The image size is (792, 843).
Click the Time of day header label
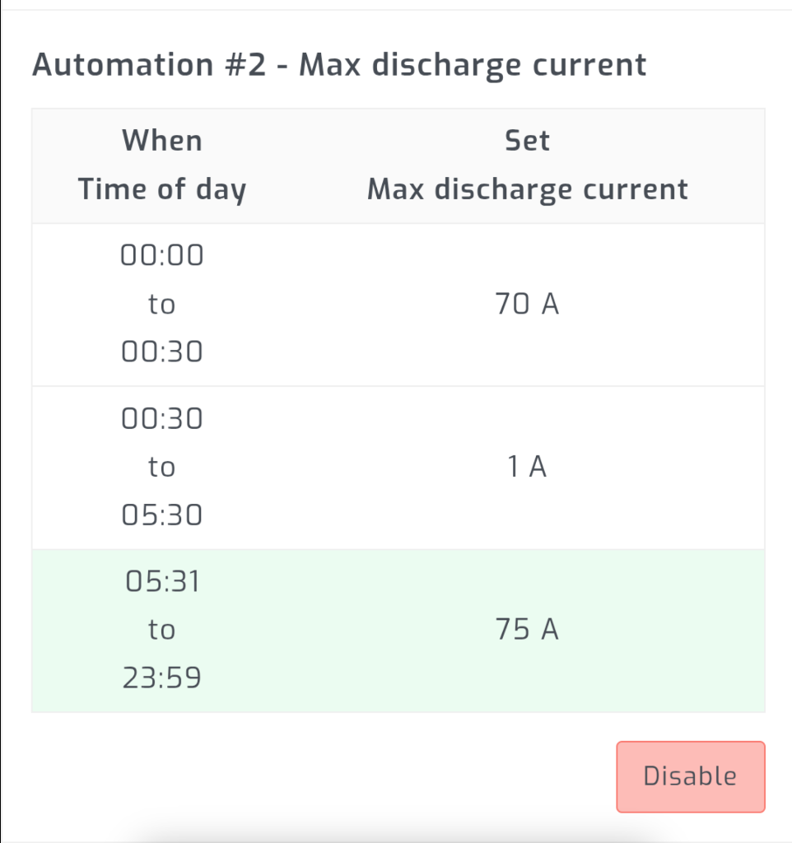162,189
